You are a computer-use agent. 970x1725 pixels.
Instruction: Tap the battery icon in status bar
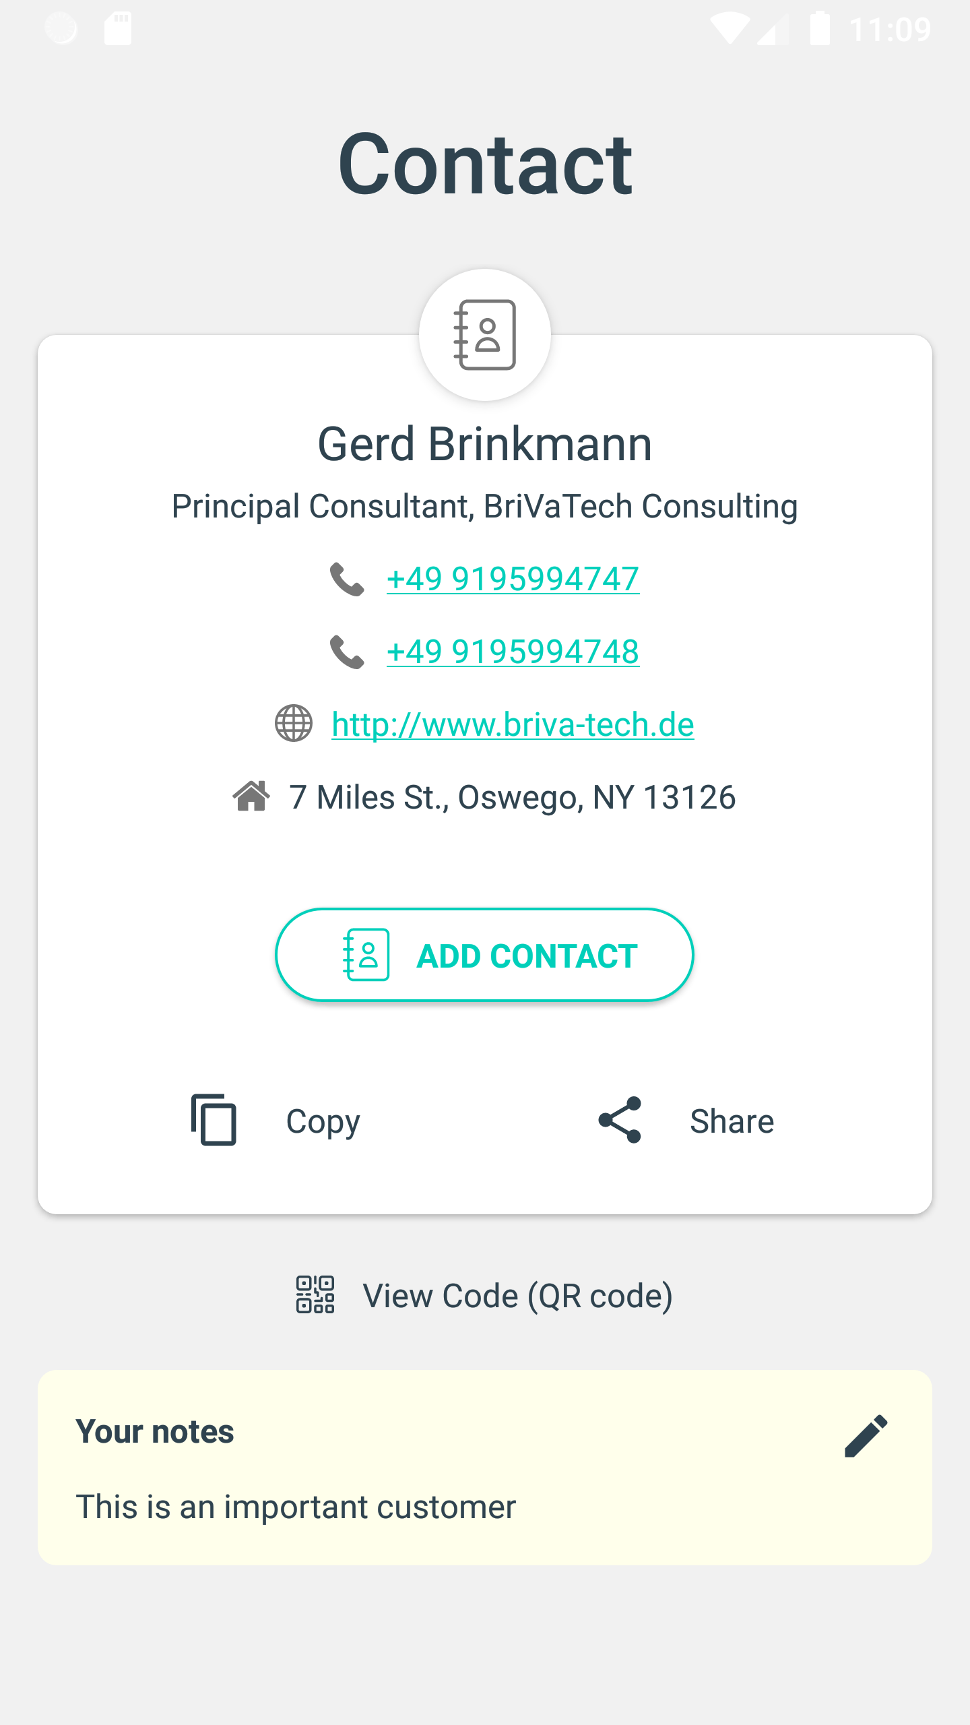(820, 28)
